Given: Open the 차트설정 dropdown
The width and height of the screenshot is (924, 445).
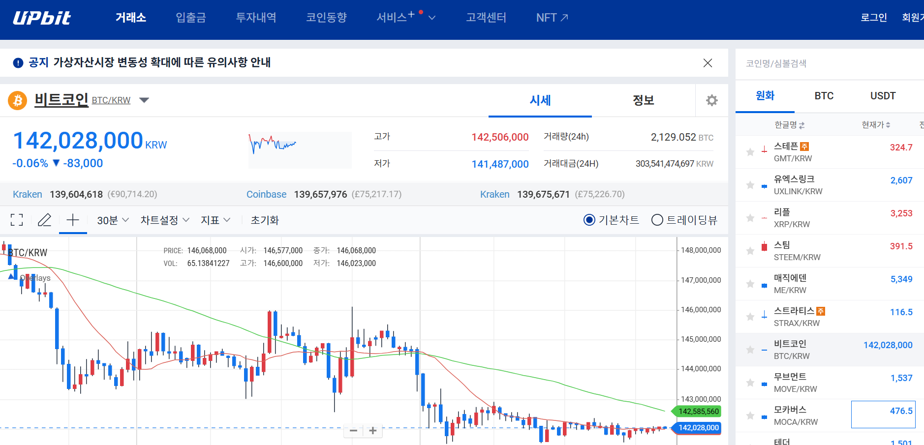Looking at the screenshot, I should [x=165, y=220].
